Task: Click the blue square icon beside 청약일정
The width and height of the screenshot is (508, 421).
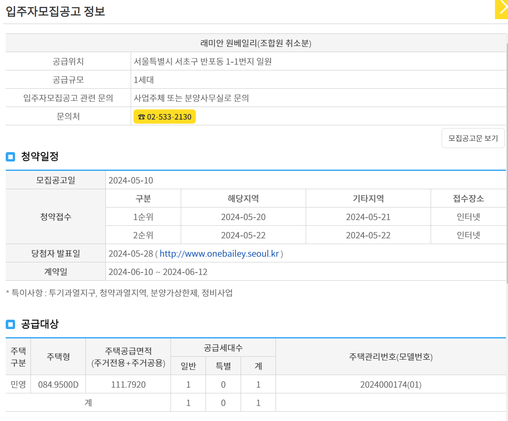Action: pyautogui.click(x=10, y=157)
